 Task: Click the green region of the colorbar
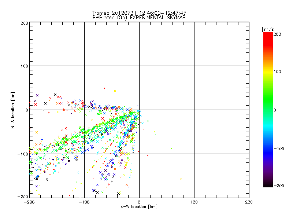[x=268, y=99]
